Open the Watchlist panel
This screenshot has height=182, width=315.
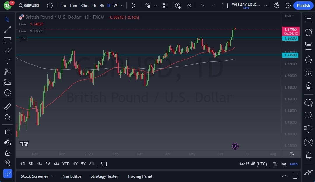pyautogui.click(x=308, y=19)
